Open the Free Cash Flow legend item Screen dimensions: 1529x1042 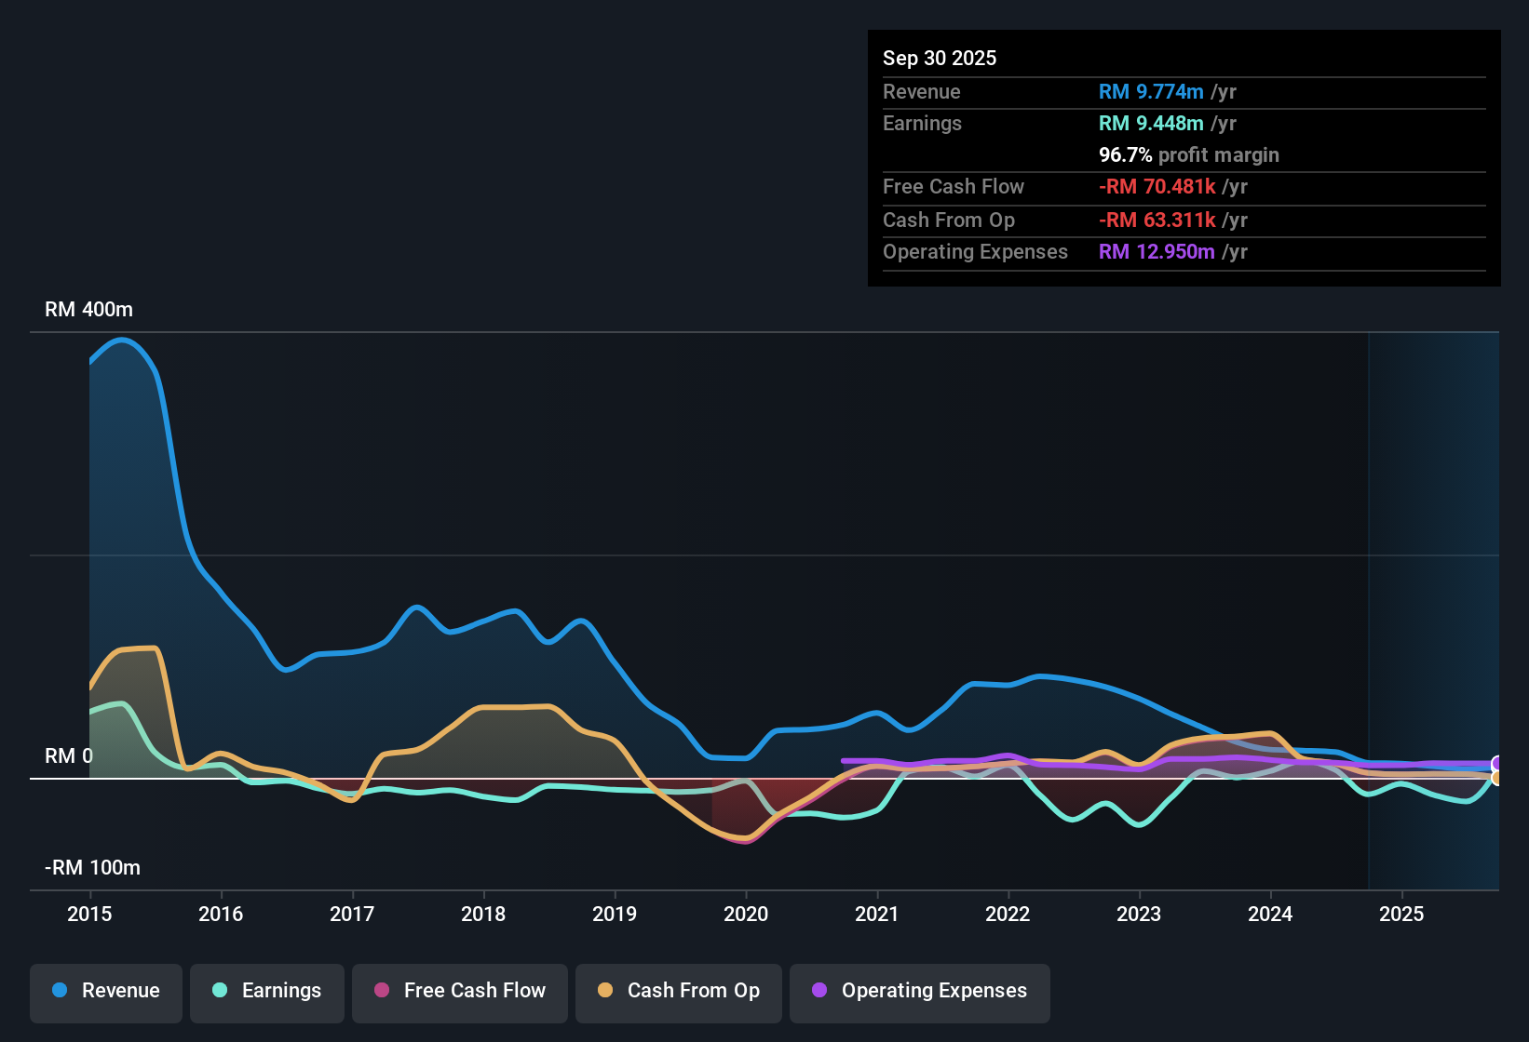pyautogui.click(x=459, y=991)
